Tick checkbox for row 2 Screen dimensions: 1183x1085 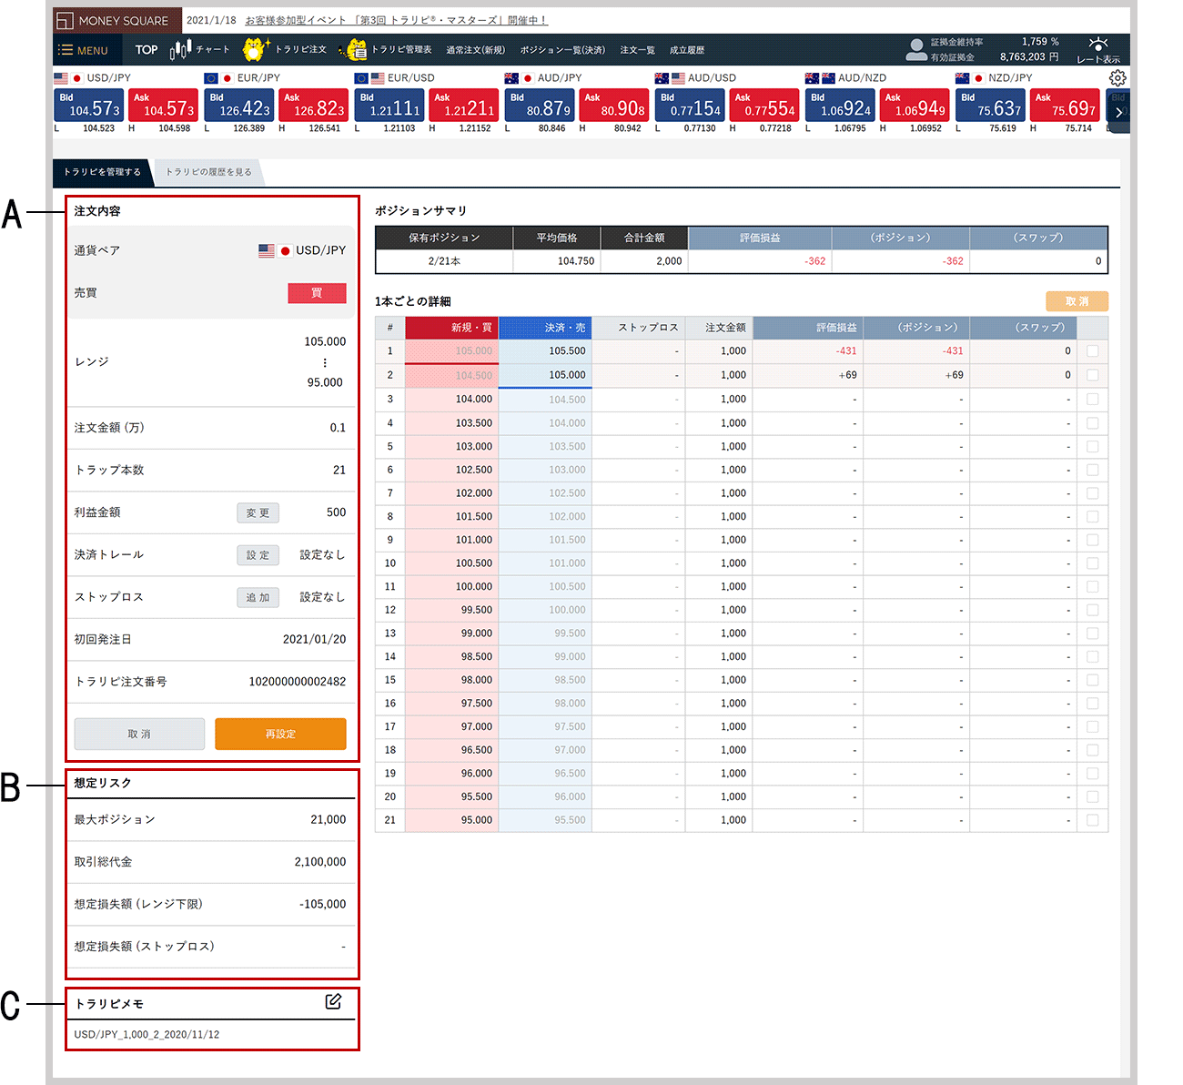(x=1092, y=375)
